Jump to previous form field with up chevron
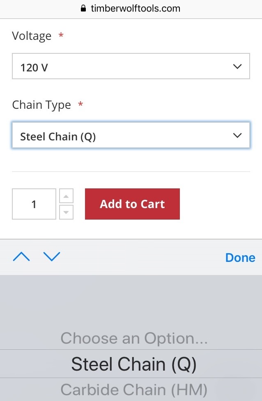This screenshot has width=262, height=401. (x=21, y=257)
